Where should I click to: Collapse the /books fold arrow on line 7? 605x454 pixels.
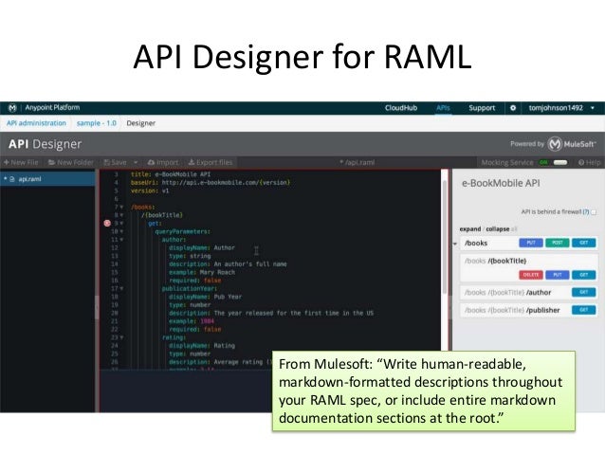click(121, 208)
